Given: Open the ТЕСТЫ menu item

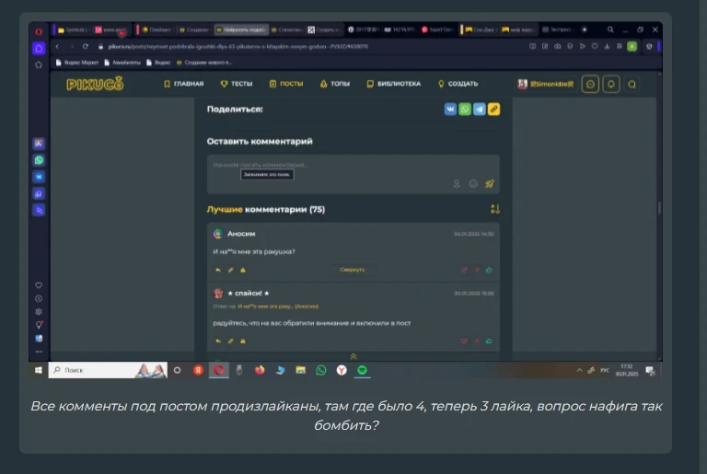Looking at the screenshot, I should pos(237,84).
